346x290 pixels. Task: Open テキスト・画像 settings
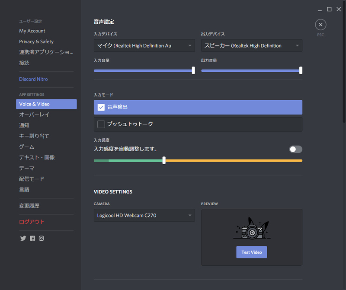(x=37, y=157)
